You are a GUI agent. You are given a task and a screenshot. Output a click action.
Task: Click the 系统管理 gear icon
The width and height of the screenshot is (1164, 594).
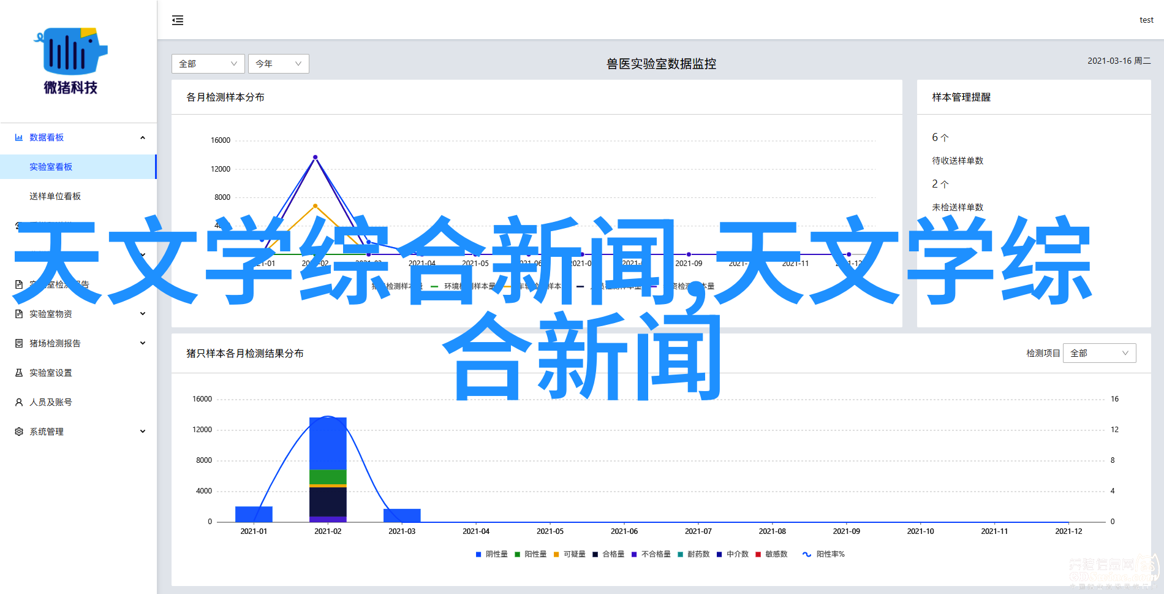(19, 432)
